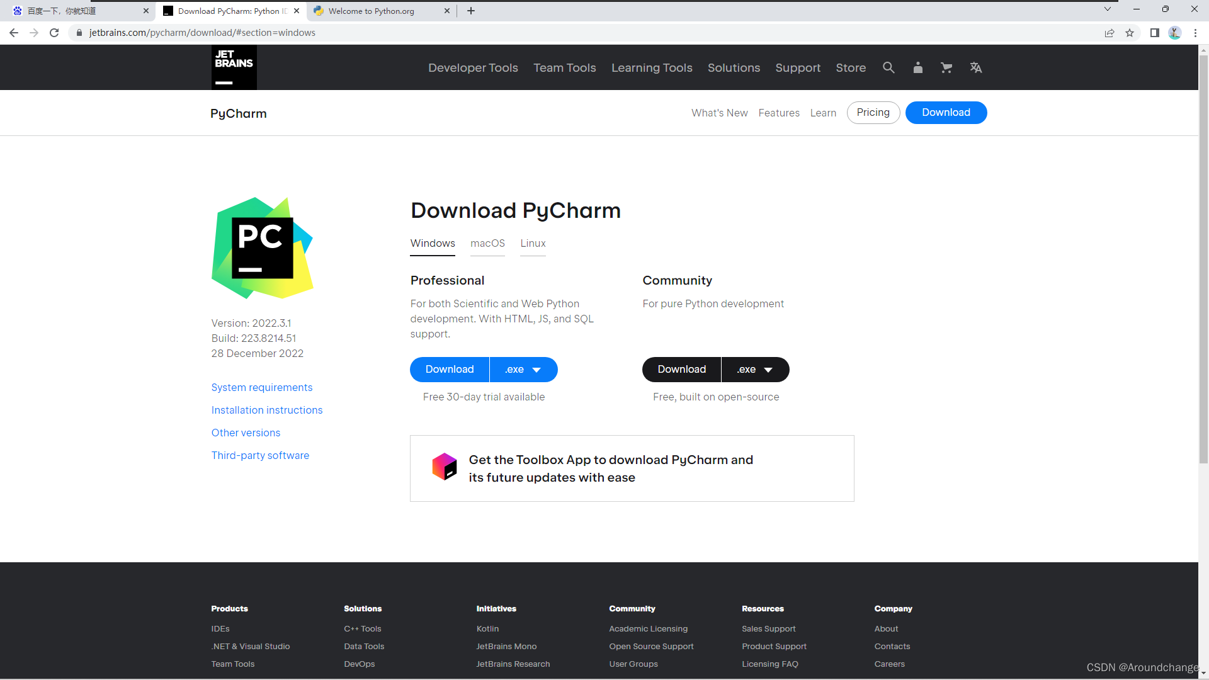Open the Chrome three-dot menu
The height and width of the screenshot is (680, 1209).
1195,33
